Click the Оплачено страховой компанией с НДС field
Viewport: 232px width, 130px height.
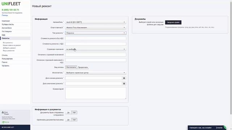click(96, 60)
